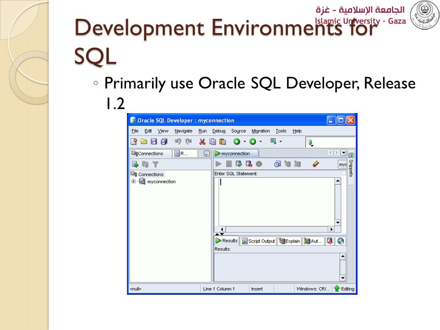
Task: Open the Migration menu
Action: click(x=261, y=131)
